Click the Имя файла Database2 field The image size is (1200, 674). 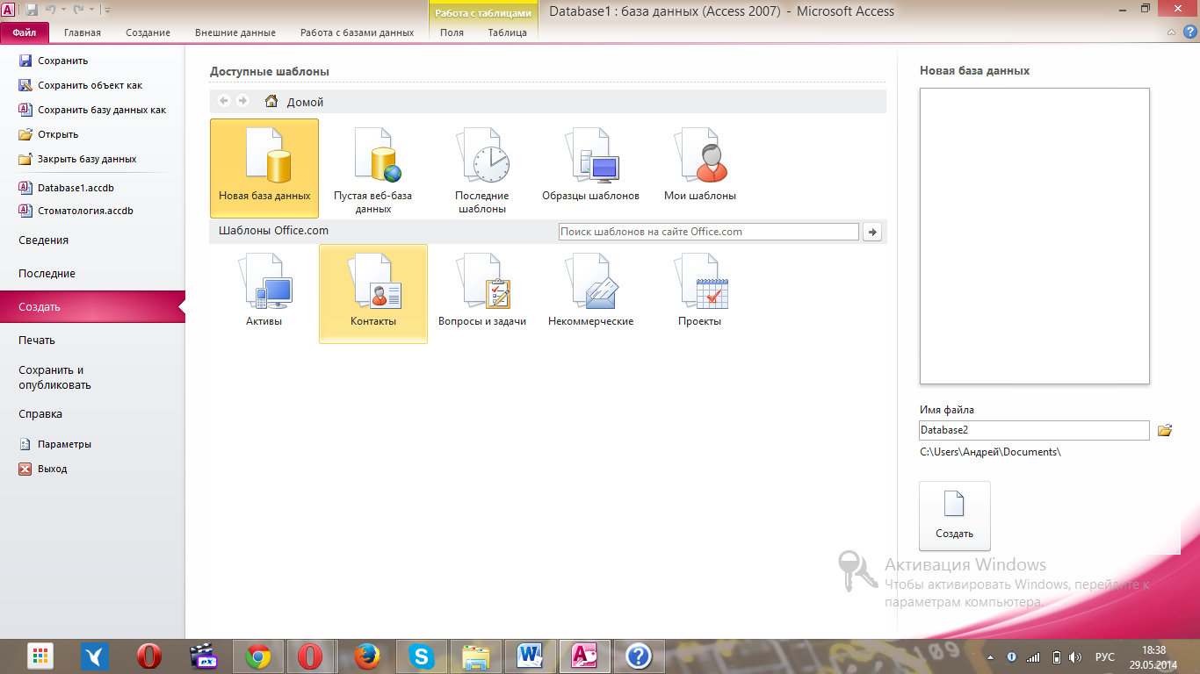click(1034, 430)
